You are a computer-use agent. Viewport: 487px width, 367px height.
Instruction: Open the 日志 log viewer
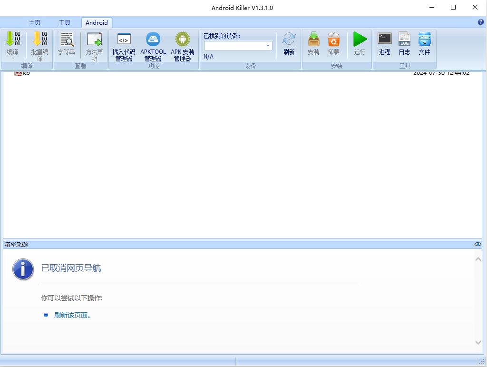(x=404, y=40)
